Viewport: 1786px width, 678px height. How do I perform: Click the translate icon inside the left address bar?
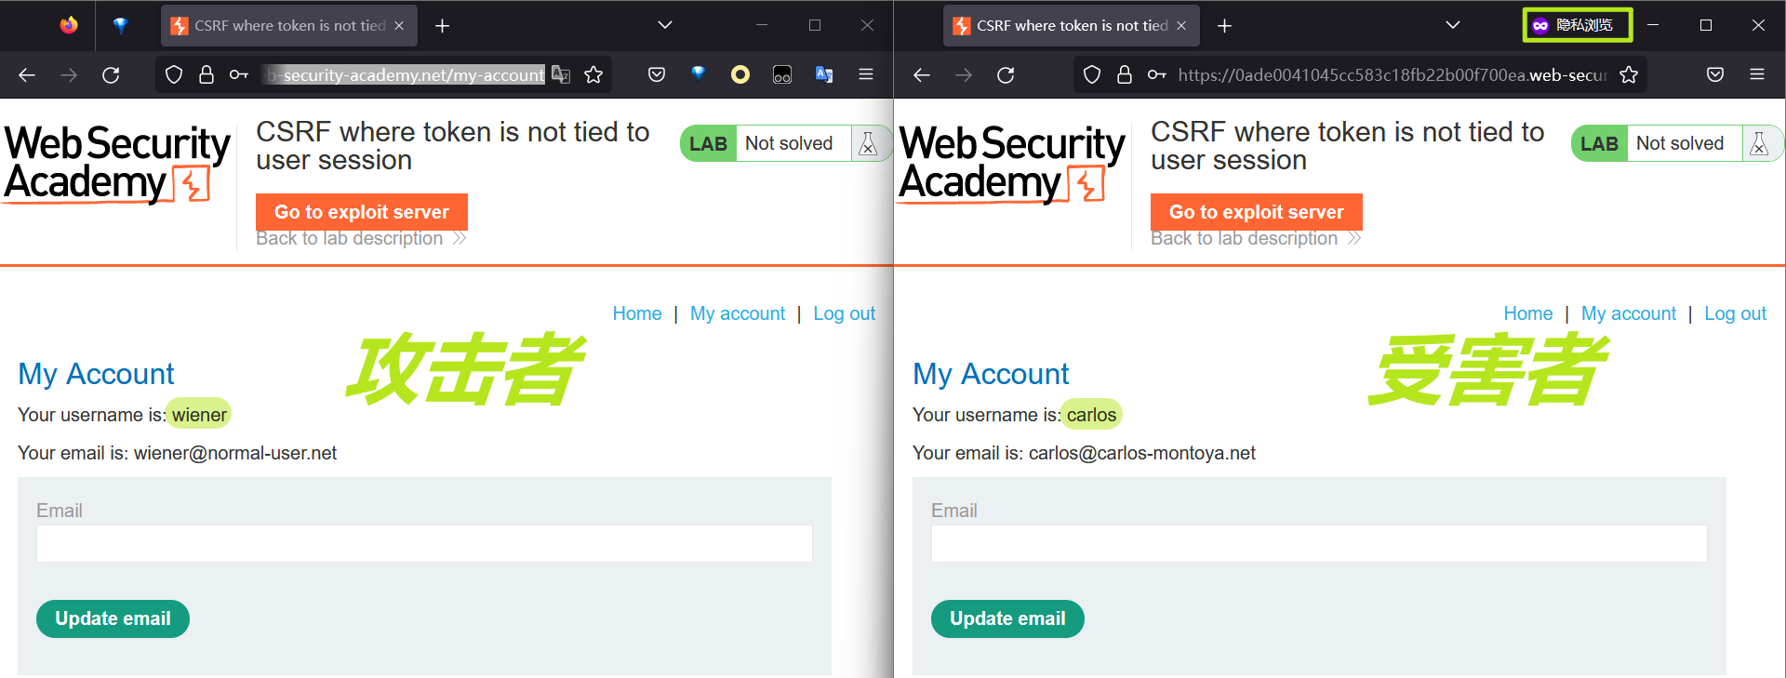click(561, 75)
